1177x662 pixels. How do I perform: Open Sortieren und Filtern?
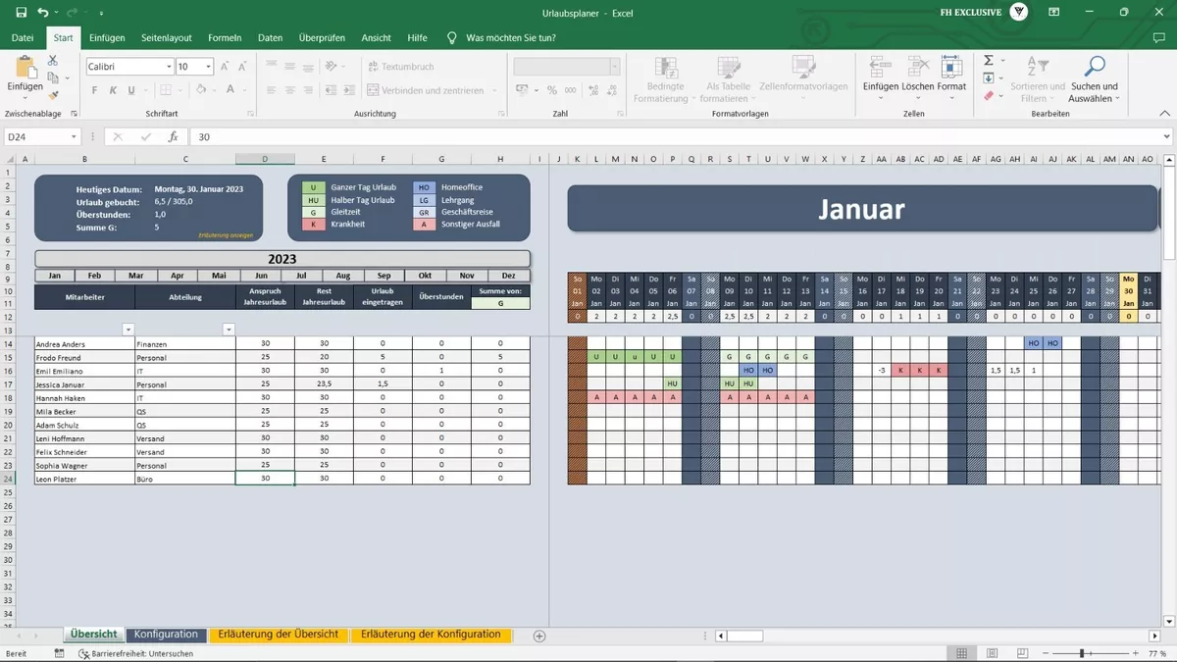pyautogui.click(x=1038, y=78)
